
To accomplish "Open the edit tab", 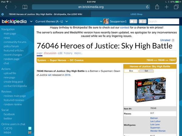I will click(x=60, y=53).
